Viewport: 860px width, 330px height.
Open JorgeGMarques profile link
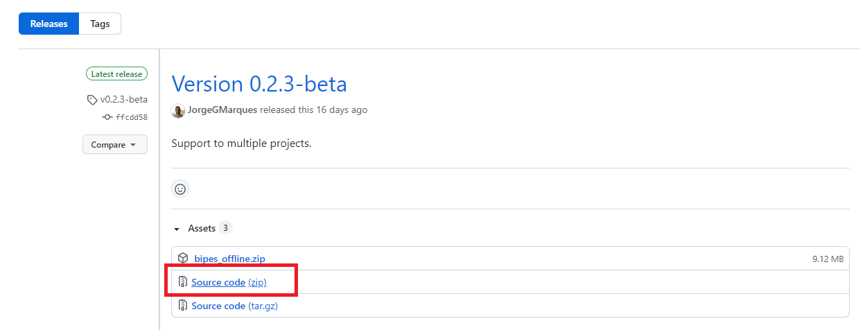[x=222, y=110]
